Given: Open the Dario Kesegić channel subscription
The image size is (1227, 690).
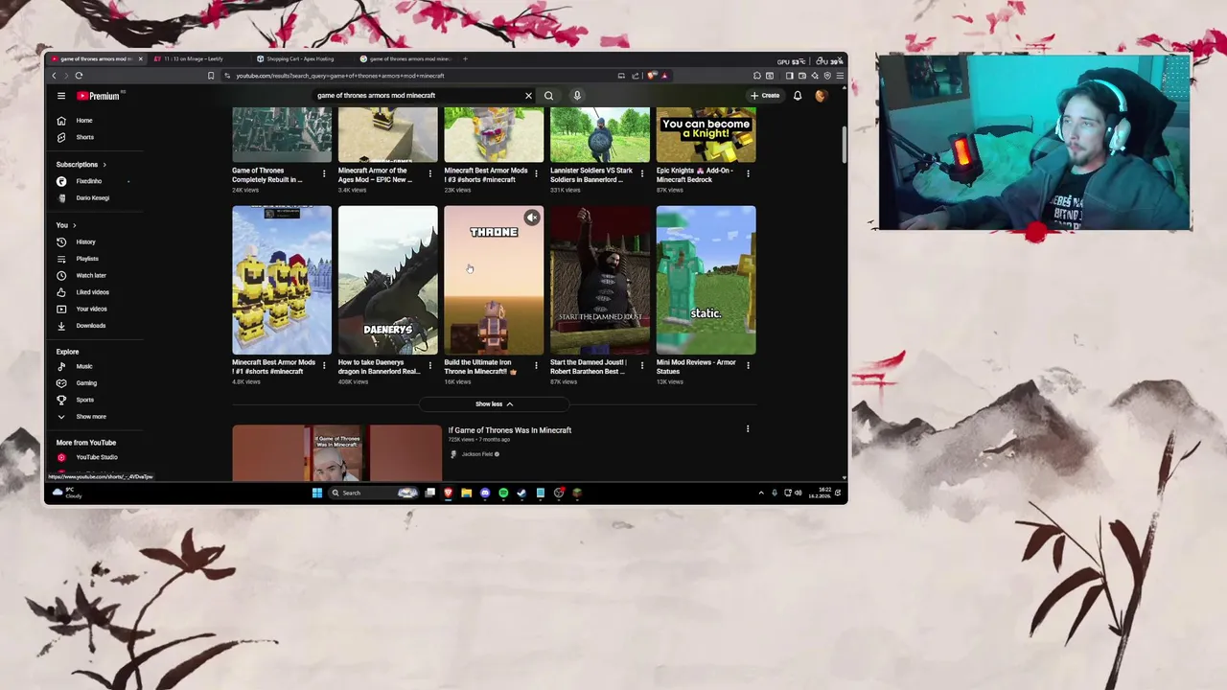Looking at the screenshot, I should tap(92, 198).
